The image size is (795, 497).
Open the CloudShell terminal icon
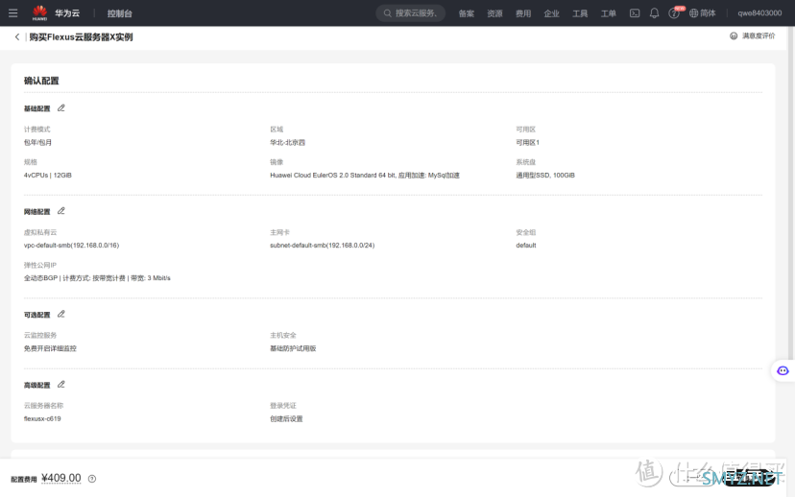click(x=635, y=13)
